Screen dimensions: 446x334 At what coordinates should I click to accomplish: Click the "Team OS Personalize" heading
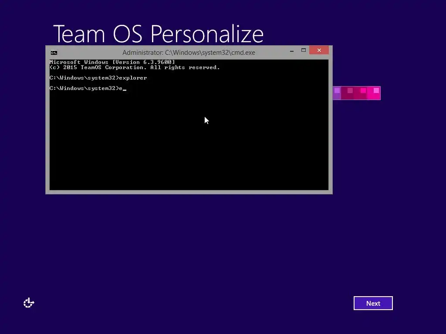158,34
